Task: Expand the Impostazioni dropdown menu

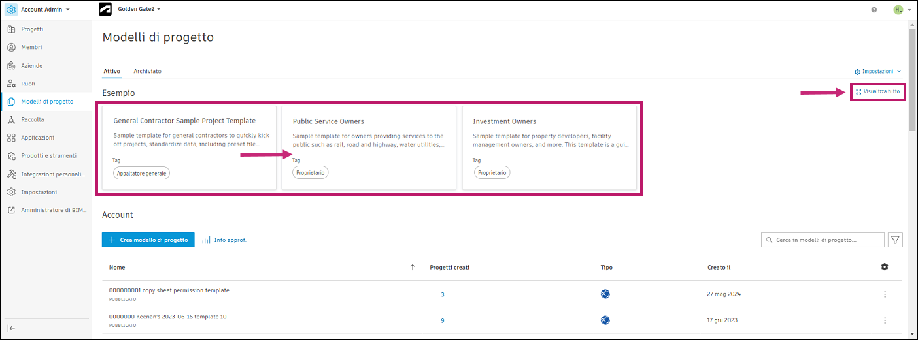Action: (878, 71)
